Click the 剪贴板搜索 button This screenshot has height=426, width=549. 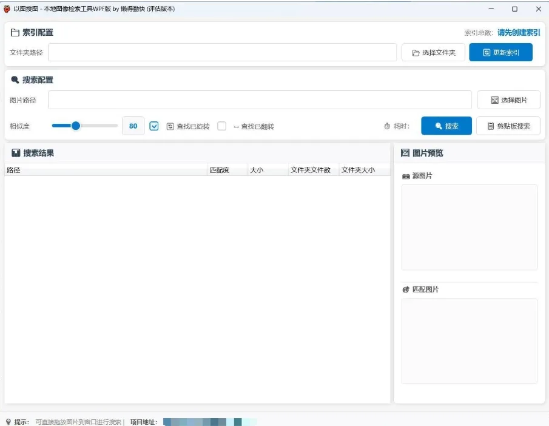click(508, 126)
